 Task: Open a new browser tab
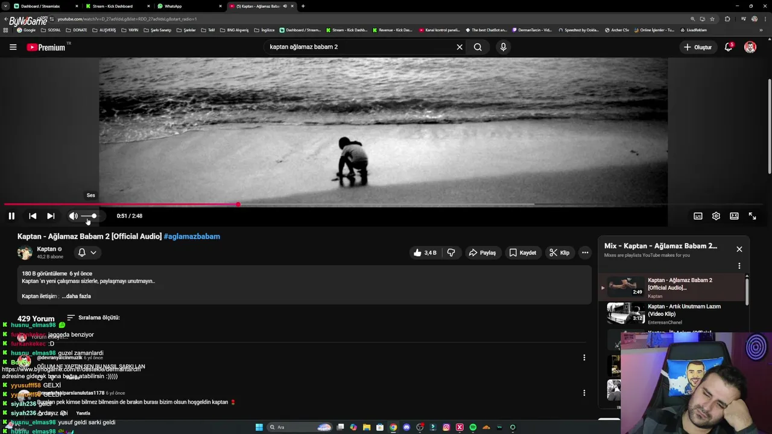click(x=303, y=6)
